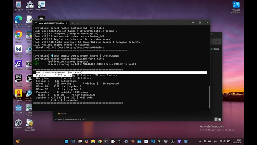This screenshot has height=145, width=257.
Task: Click the http://0.0.0.0:9000 Uvicorn address
Action: (89, 64)
